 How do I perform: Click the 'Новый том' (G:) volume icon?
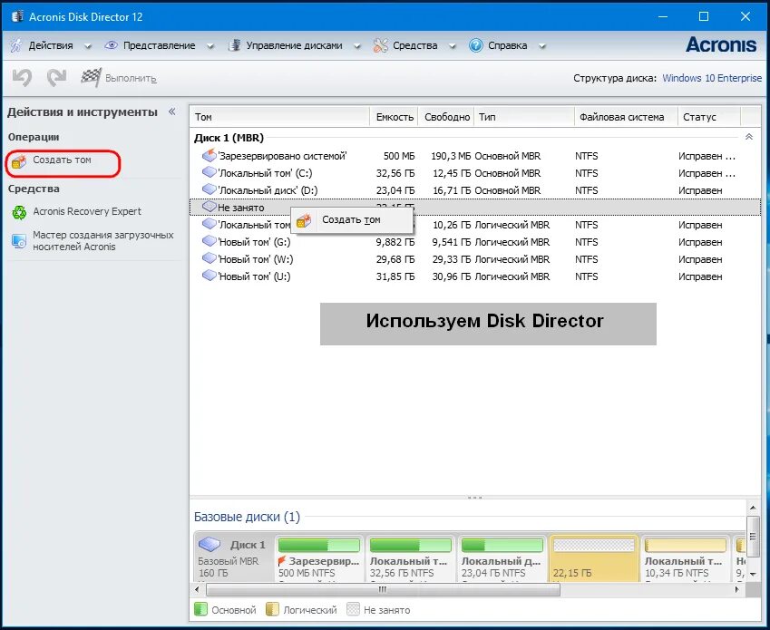click(210, 241)
